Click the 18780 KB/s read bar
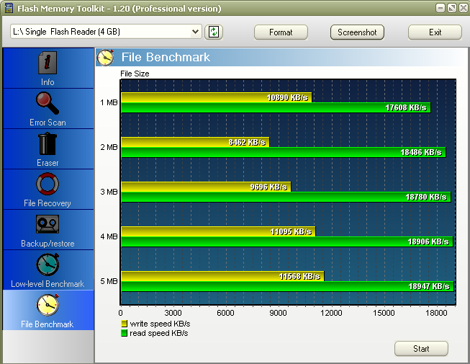 click(286, 197)
